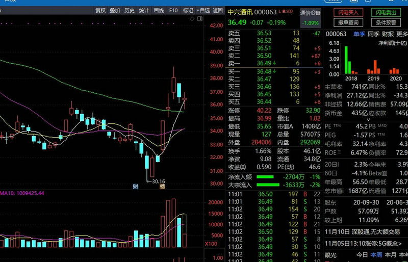This screenshot has height=262, width=408.
Task: Open the 叠加 overlay option
Action: pyautogui.click(x=115, y=10)
